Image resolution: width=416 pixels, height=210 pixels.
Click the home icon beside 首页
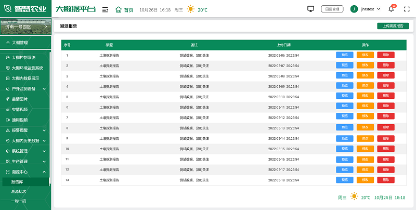(119, 9)
